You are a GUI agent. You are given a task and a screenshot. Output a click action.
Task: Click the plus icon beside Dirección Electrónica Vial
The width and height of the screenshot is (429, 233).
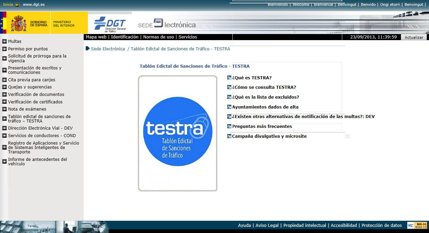click(4, 128)
